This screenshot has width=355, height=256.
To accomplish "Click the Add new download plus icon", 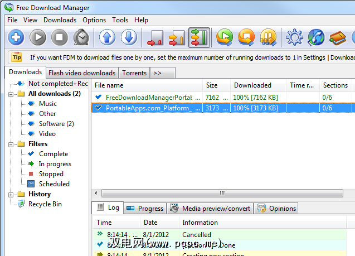I will click(x=16, y=37).
